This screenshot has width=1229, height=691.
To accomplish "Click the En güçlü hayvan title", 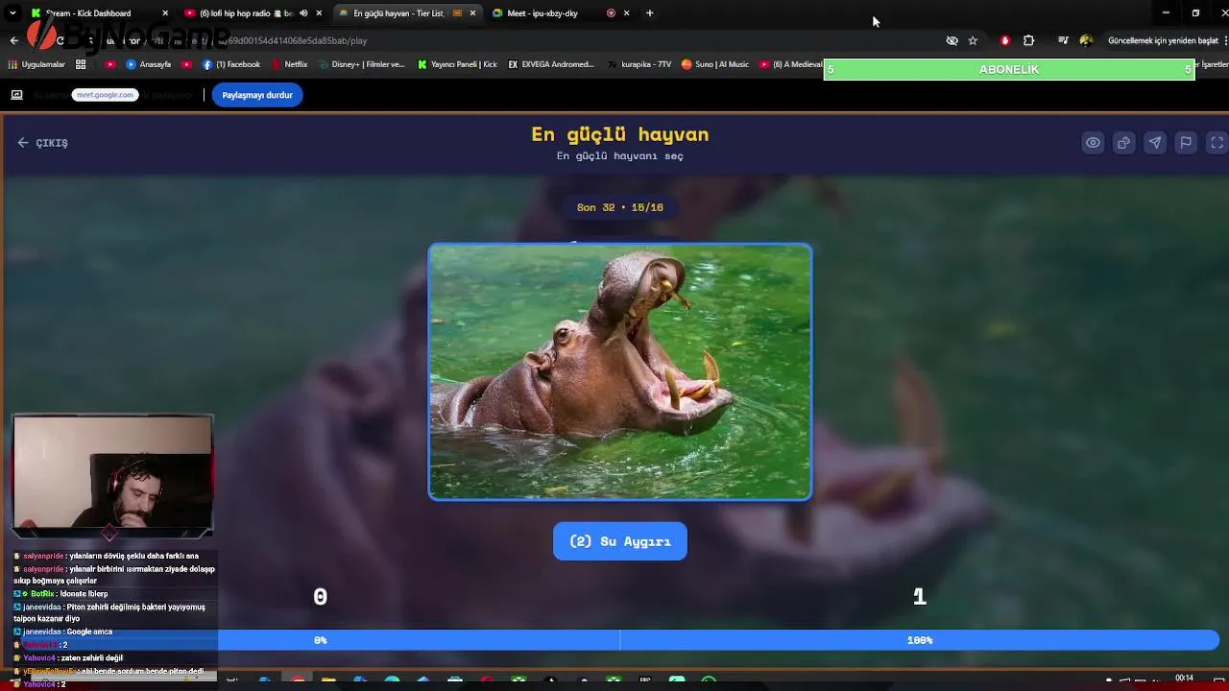I will pos(620,134).
